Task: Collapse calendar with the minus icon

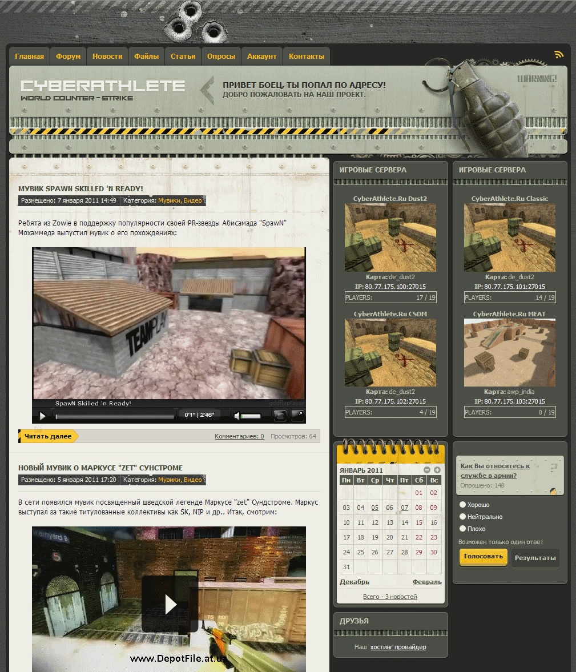Action: (x=427, y=470)
